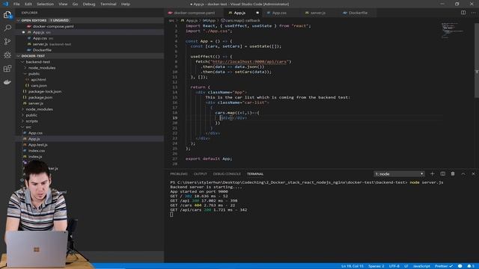The width and height of the screenshot is (479, 269).
Task: Maximize the terminal panel with chevron
Action: click(x=463, y=174)
